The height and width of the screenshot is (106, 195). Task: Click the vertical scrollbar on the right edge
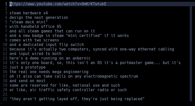[x=191, y=50]
